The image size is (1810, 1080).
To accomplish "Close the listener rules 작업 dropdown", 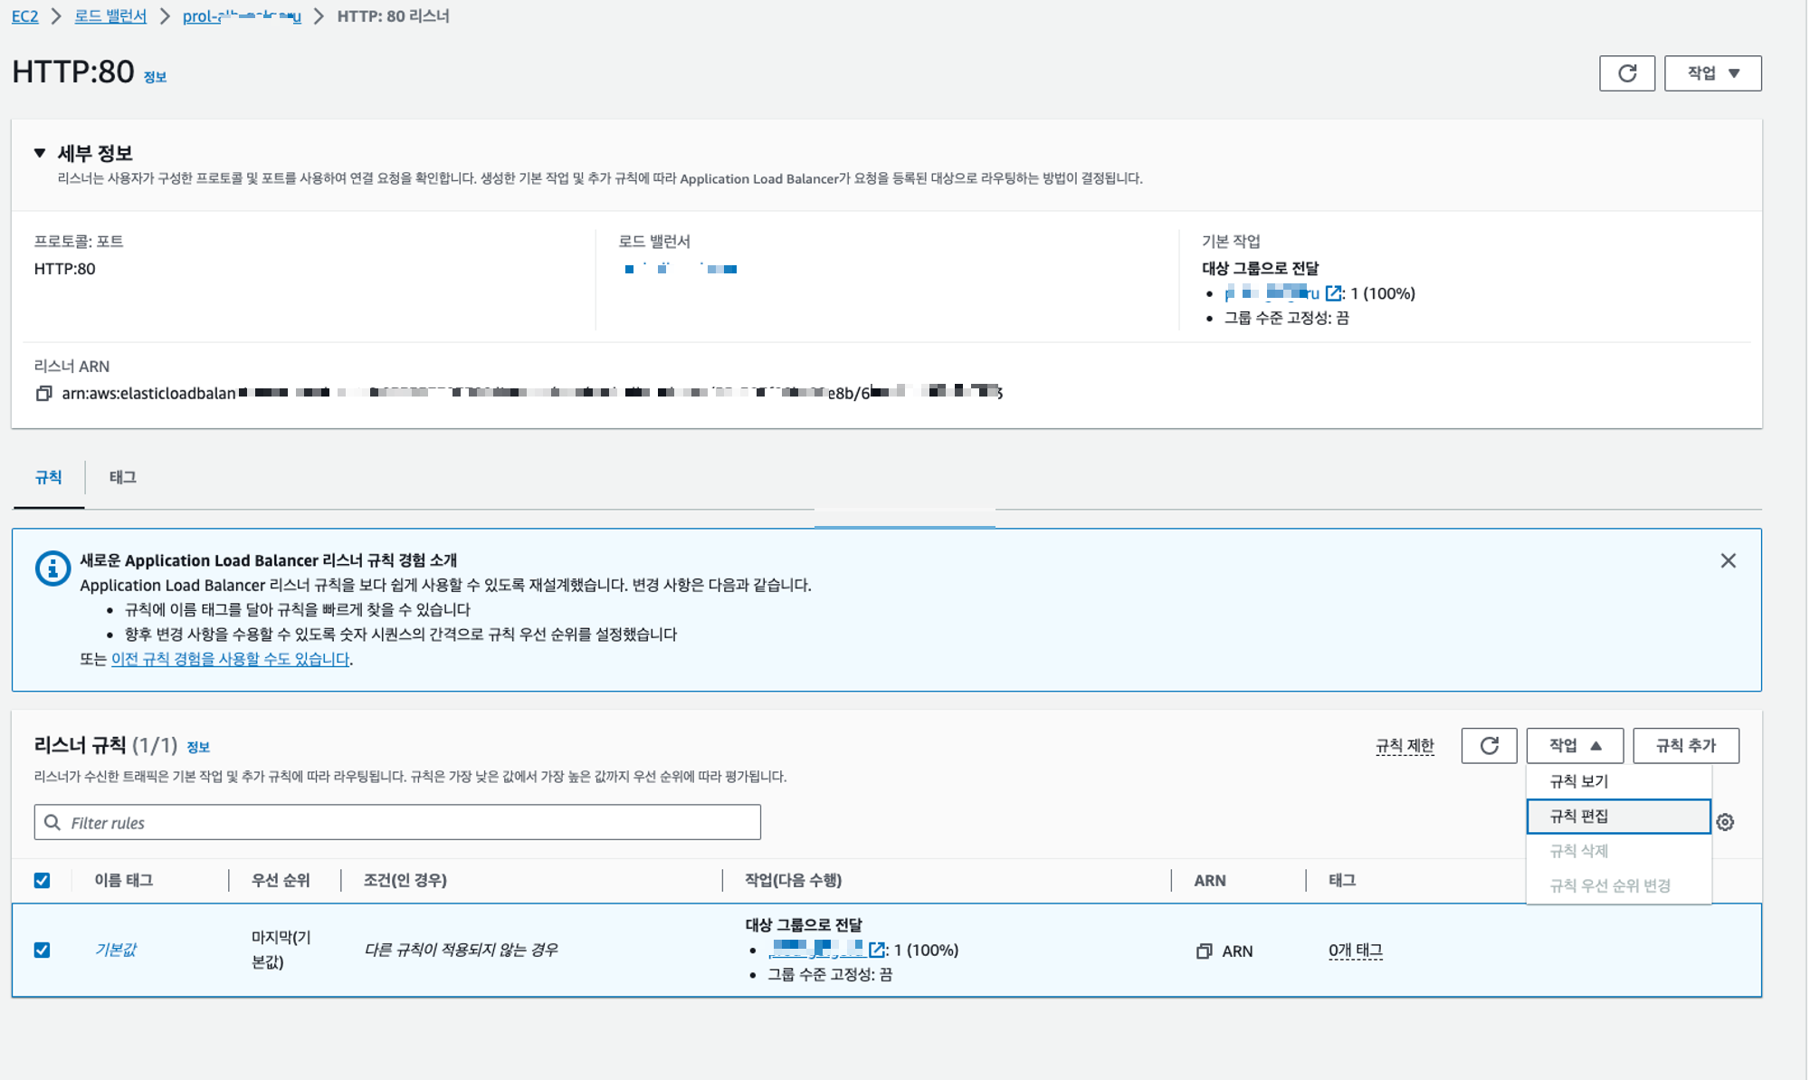I will click(x=1574, y=746).
